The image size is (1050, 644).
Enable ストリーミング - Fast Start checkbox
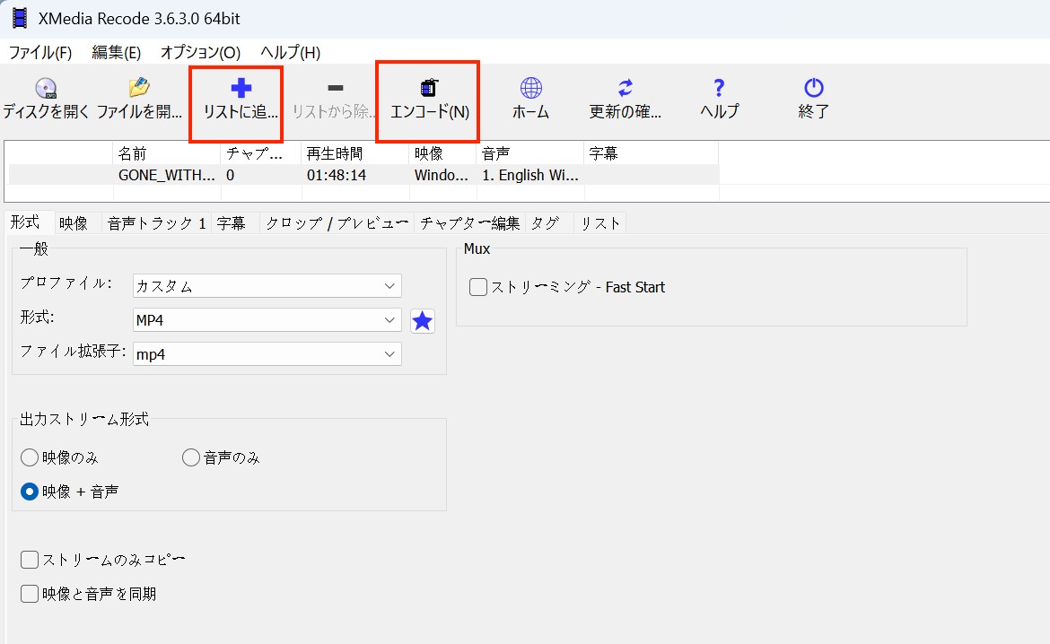[478, 287]
